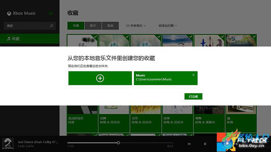271x152 pixels.
Task: Switch to the 专辑 tab
Action: (x=76, y=26)
